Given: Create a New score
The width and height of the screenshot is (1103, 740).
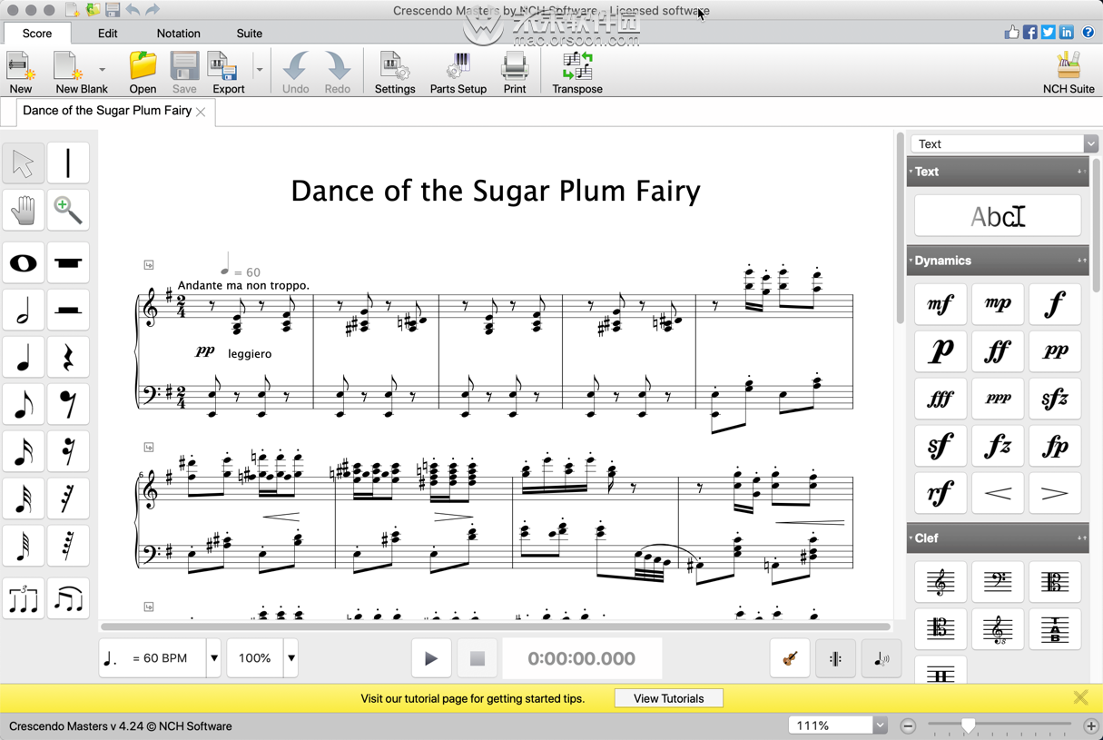Looking at the screenshot, I should tap(21, 73).
